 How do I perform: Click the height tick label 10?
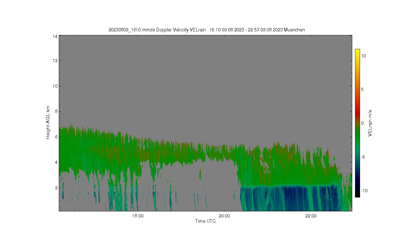tap(55, 86)
